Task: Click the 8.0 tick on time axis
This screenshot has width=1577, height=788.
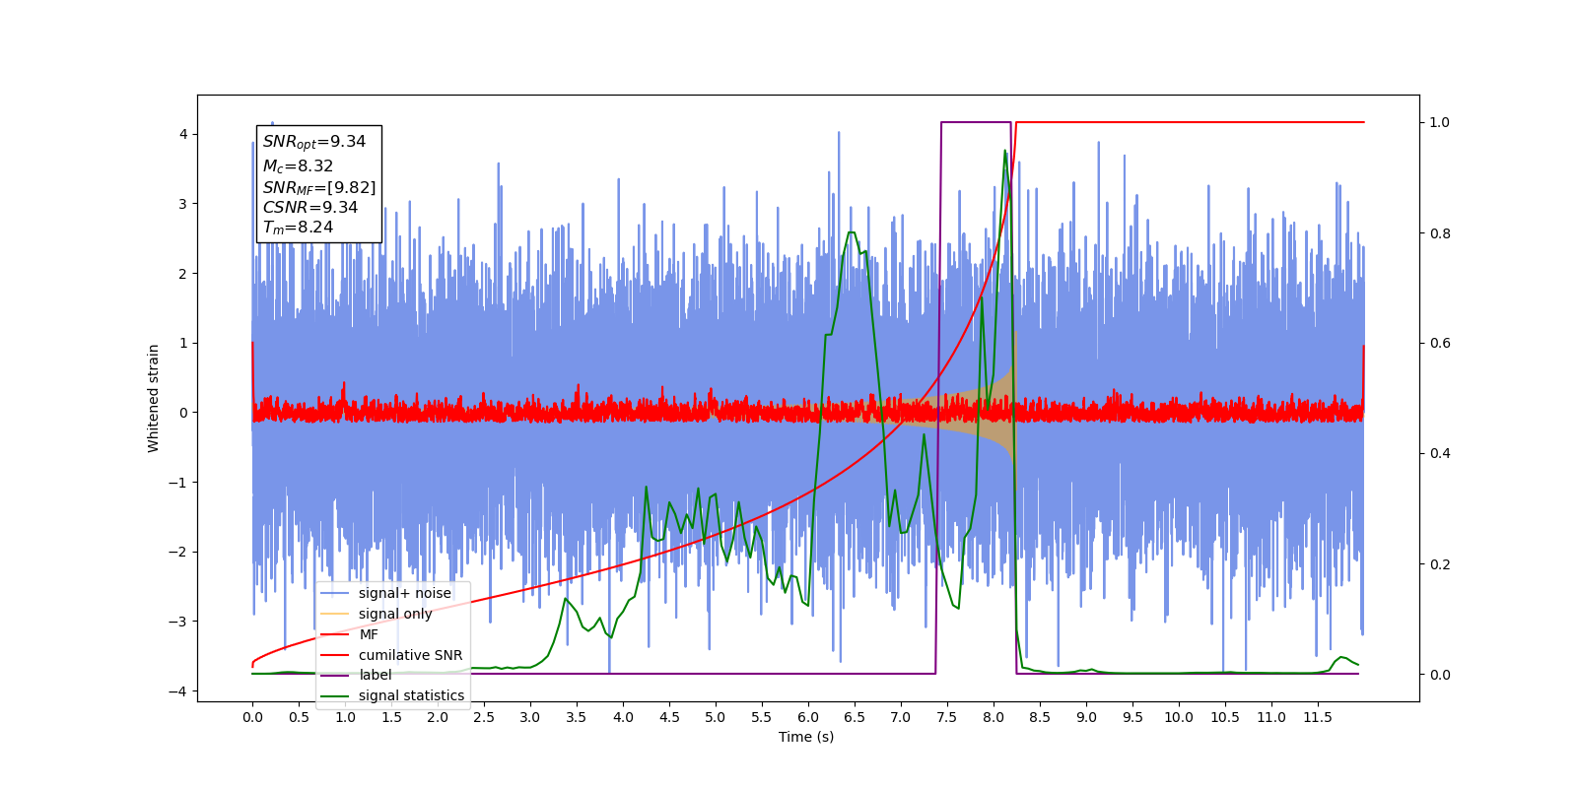Action: tap(994, 717)
